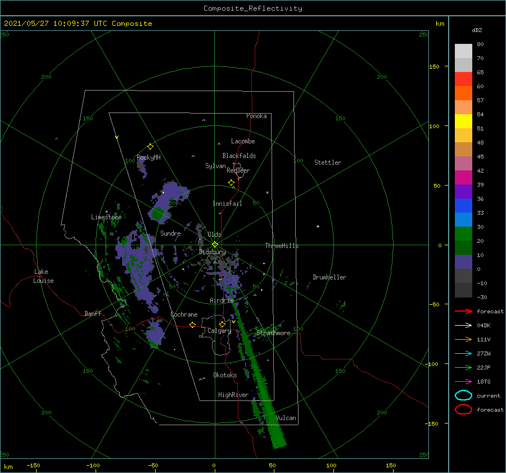Image resolution: width=506 pixels, height=473 pixels.
Task: Click the Airdrie label
Action: (x=222, y=300)
